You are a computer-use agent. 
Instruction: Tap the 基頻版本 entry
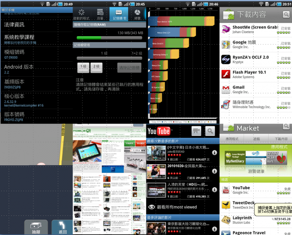36,84
